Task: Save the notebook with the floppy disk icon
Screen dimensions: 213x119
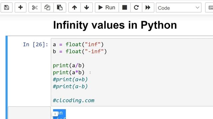Action: click(7, 7)
